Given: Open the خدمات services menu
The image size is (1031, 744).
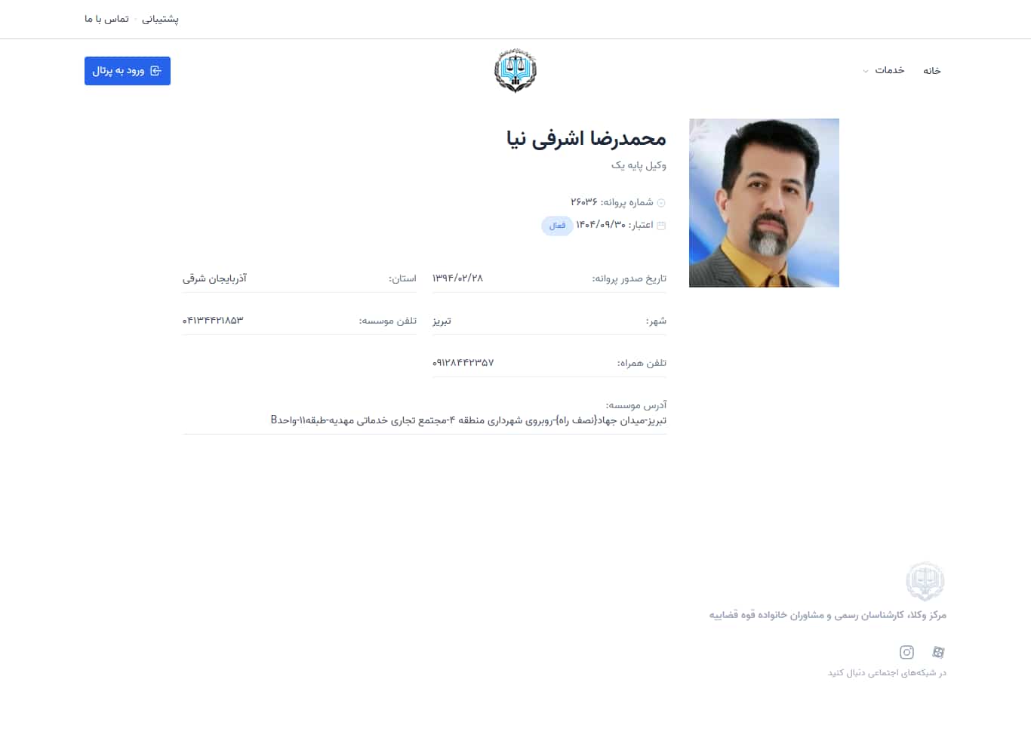Looking at the screenshot, I should click(x=891, y=69).
